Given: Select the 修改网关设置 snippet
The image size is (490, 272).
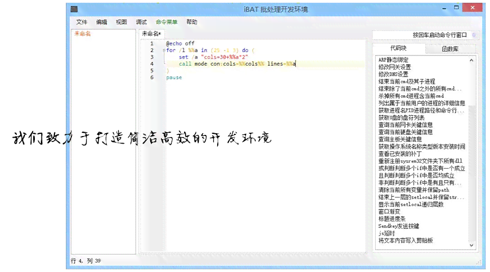Looking at the screenshot, I should coord(395,67).
